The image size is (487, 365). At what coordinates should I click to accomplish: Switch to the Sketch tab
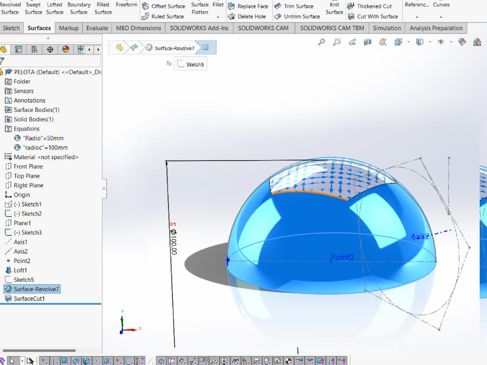pos(11,28)
